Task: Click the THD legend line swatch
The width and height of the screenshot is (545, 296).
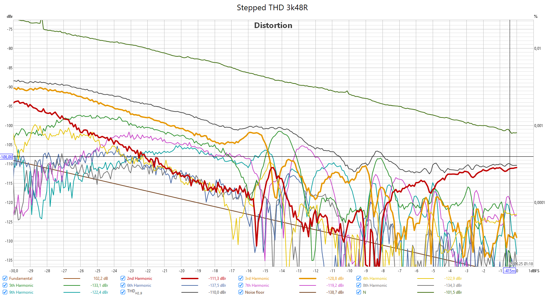Action: (x=190, y=292)
